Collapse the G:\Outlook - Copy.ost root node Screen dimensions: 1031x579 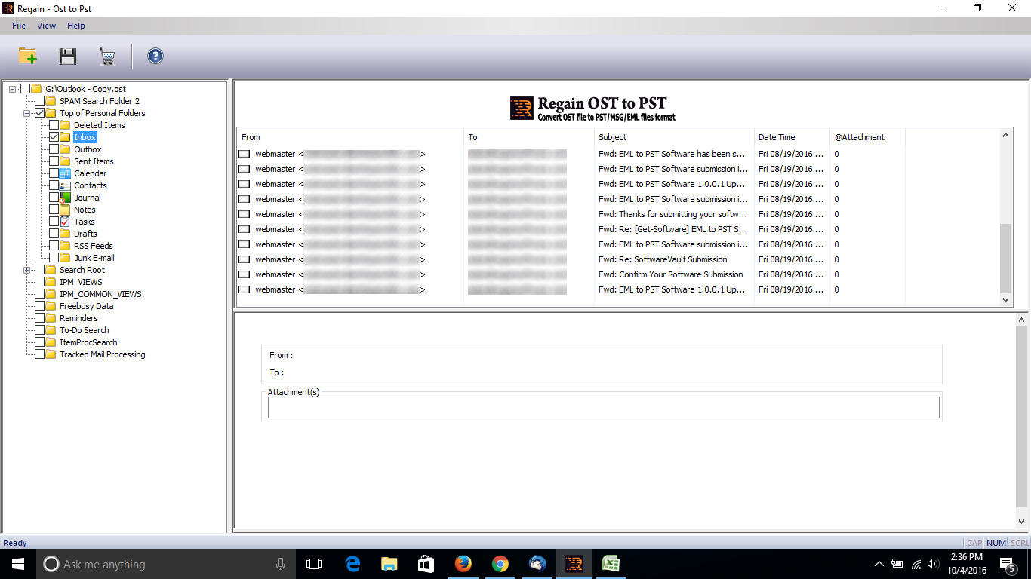click(x=13, y=89)
